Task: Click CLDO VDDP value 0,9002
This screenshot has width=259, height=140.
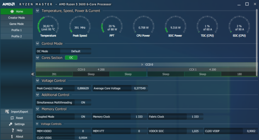Action: 251,131
